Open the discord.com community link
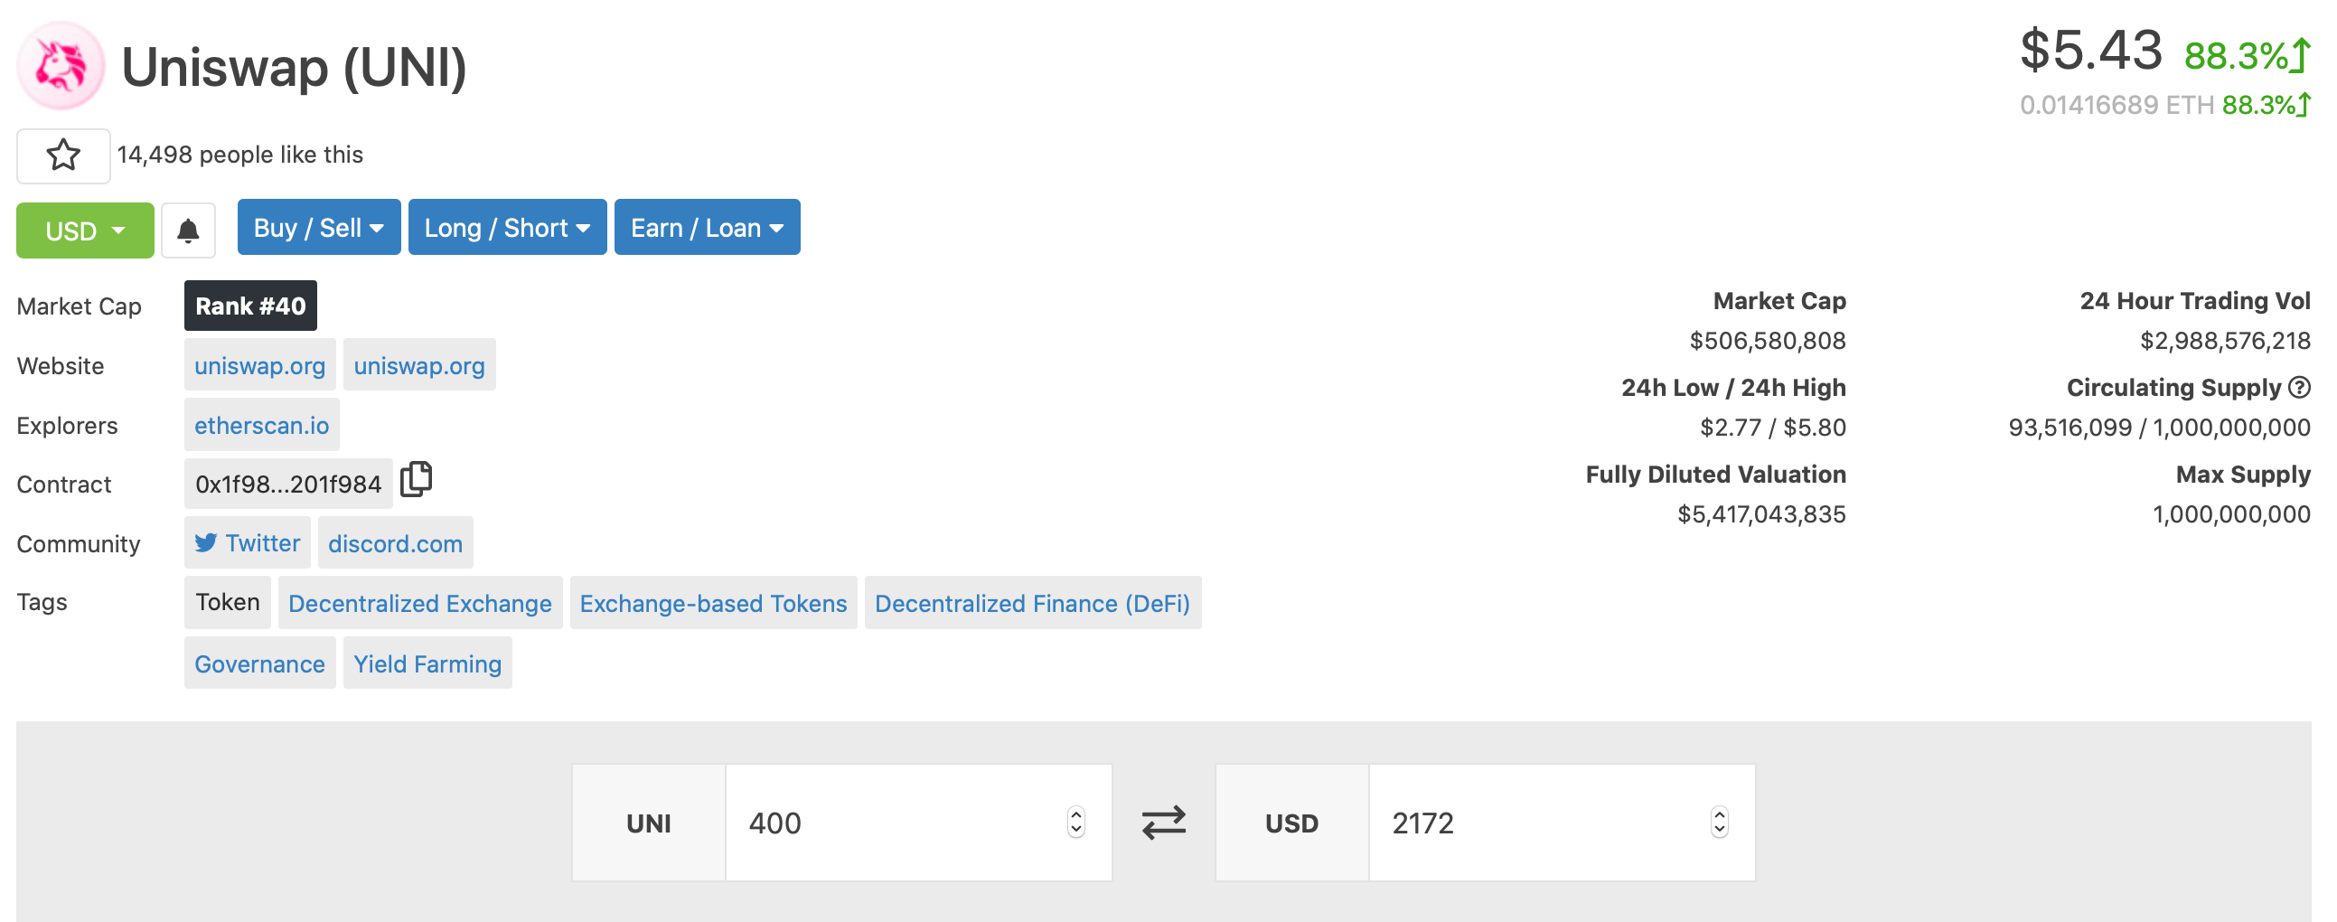 [x=395, y=542]
